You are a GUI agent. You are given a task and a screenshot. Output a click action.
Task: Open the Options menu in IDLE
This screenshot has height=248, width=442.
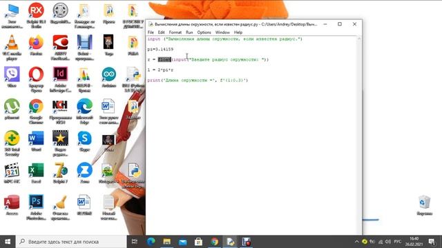pyautogui.click(x=204, y=32)
